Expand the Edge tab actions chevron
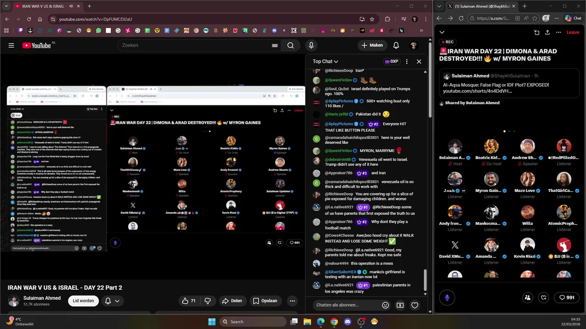 pyautogui.click(x=439, y=6)
